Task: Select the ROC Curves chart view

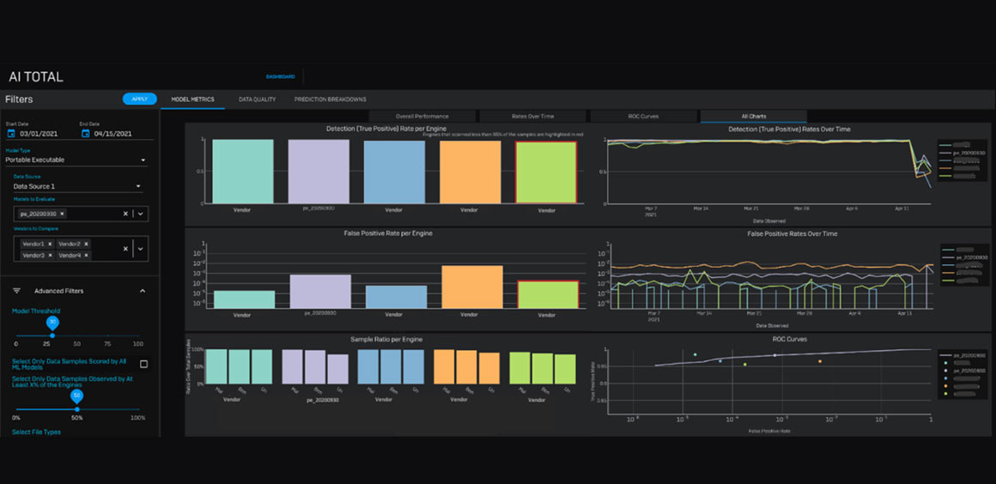Action: pyautogui.click(x=643, y=117)
